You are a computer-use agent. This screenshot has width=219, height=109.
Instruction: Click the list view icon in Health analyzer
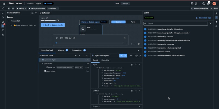tap(32, 13)
